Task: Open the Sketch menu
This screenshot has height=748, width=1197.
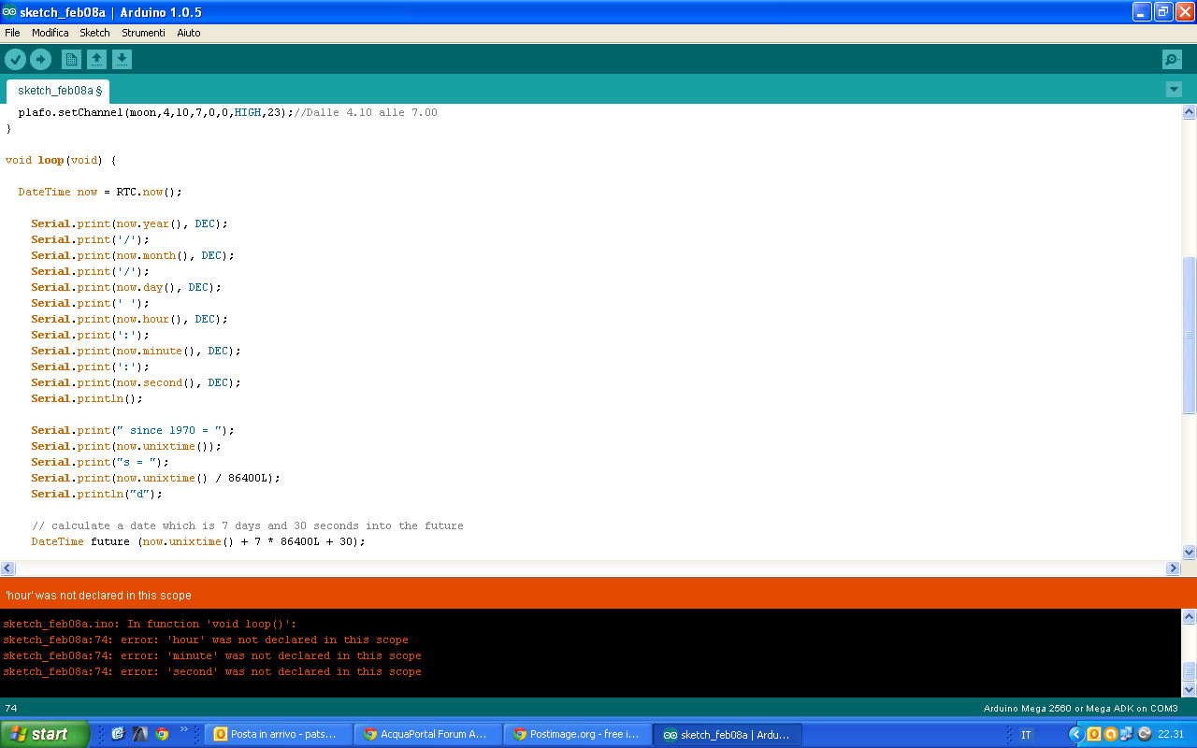Action: (94, 33)
